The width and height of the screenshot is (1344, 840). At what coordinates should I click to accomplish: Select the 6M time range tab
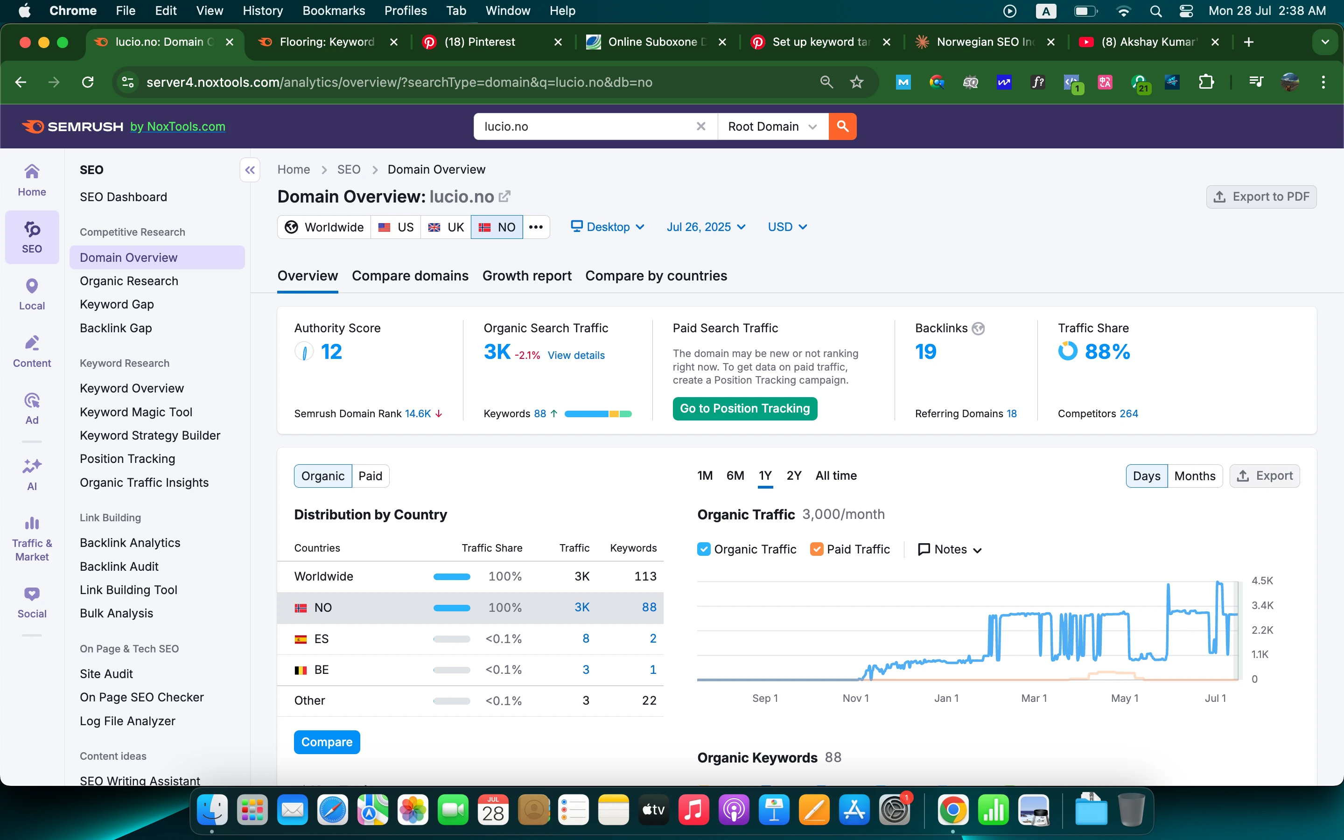pos(735,476)
